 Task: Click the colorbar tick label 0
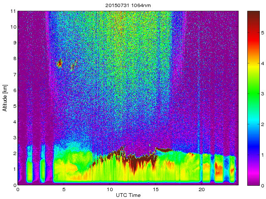click(x=263, y=186)
